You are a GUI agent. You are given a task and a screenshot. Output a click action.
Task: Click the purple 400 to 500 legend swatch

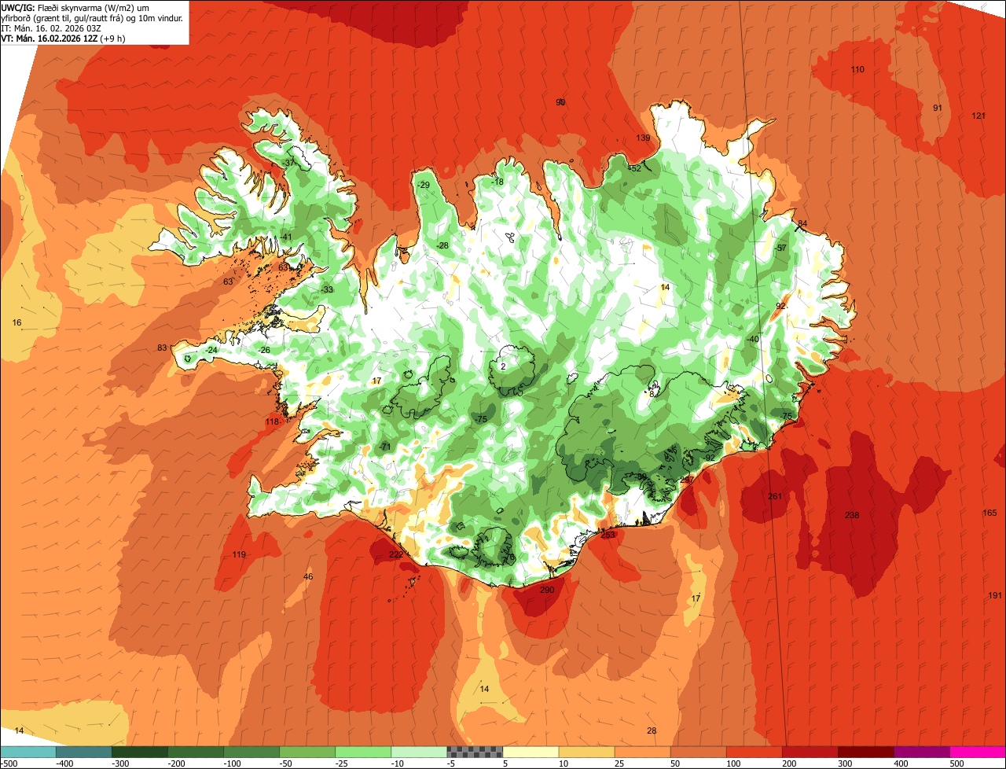(921, 752)
